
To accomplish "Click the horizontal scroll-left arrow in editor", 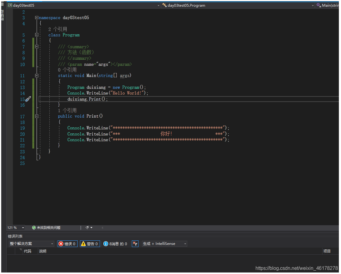I will click(102, 228).
